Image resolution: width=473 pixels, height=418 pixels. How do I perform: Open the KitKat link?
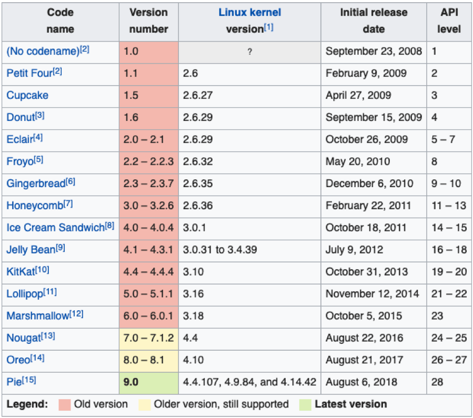click(21, 271)
